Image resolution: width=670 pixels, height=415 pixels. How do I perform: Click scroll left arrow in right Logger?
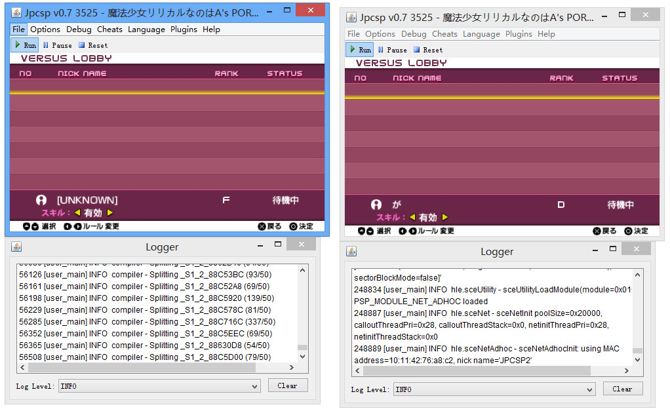coord(358,370)
